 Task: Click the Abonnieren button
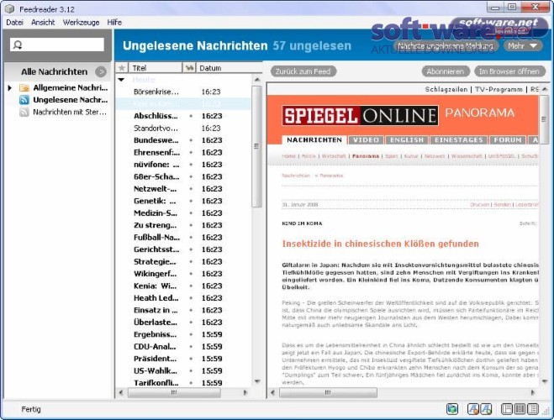446,71
